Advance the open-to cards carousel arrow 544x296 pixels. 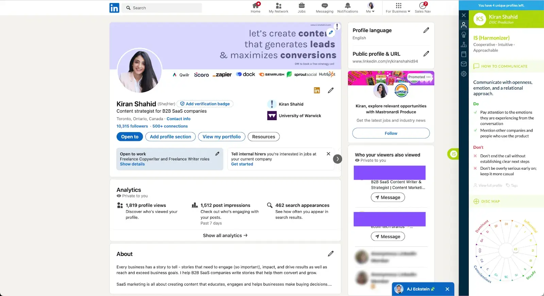tap(337, 159)
